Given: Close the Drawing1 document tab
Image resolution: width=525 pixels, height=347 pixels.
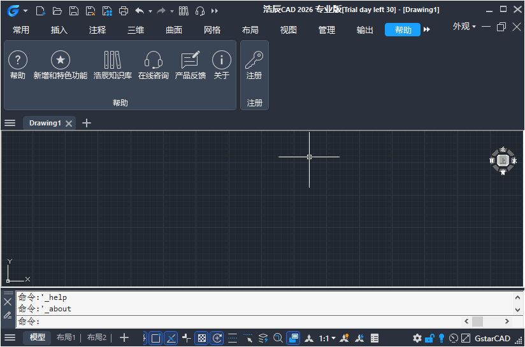Looking at the screenshot, I should (x=69, y=124).
